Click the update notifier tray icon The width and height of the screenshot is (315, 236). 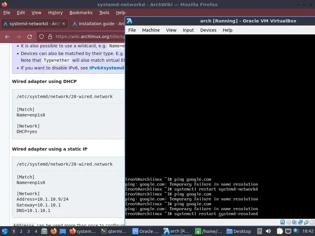pyautogui.click(x=296, y=230)
